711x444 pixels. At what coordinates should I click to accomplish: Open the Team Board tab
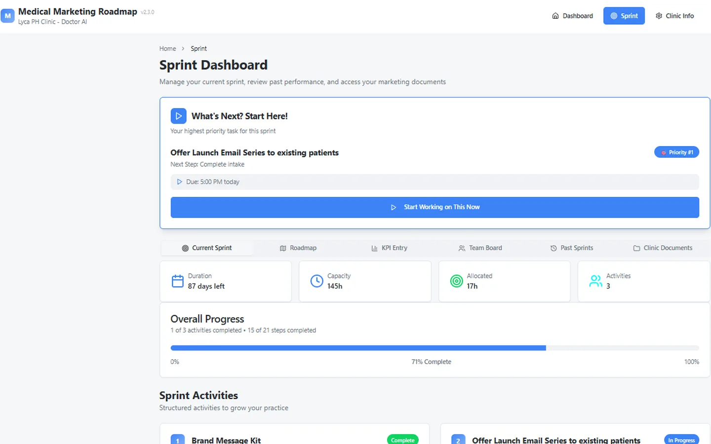(480, 248)
